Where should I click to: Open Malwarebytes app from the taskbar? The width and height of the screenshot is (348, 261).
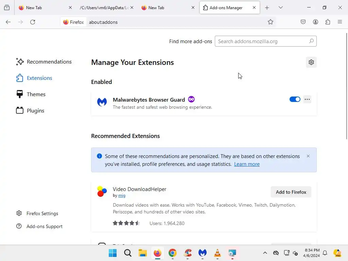pos(203,253)
